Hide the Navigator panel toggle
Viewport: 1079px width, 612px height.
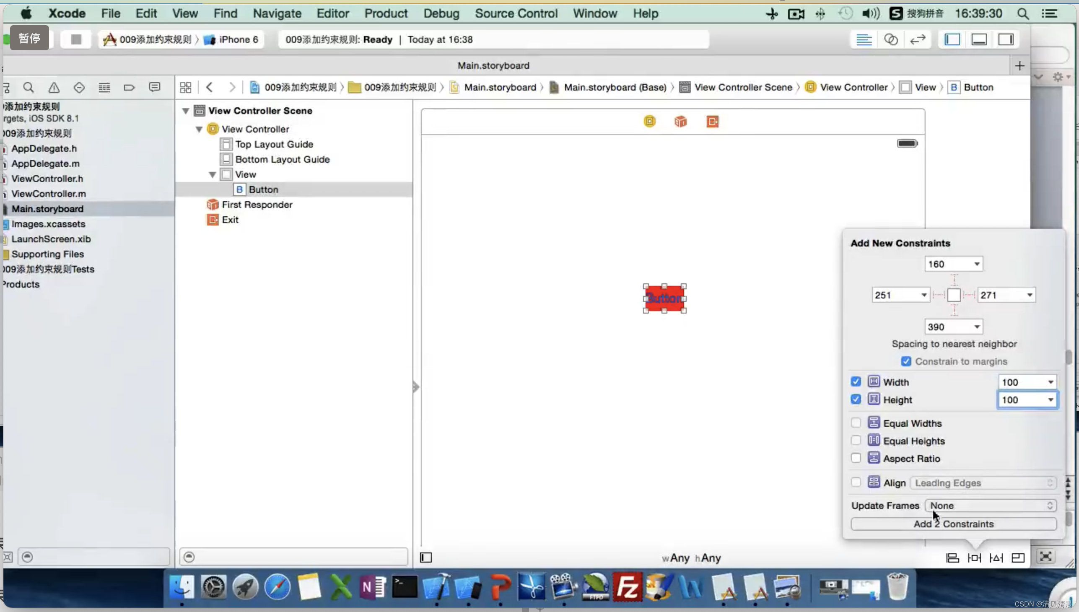952,39
